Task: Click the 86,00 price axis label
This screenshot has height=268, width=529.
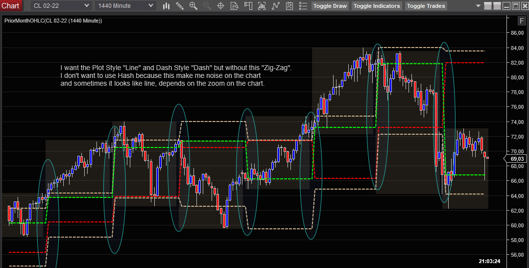Action: (517, 33)
